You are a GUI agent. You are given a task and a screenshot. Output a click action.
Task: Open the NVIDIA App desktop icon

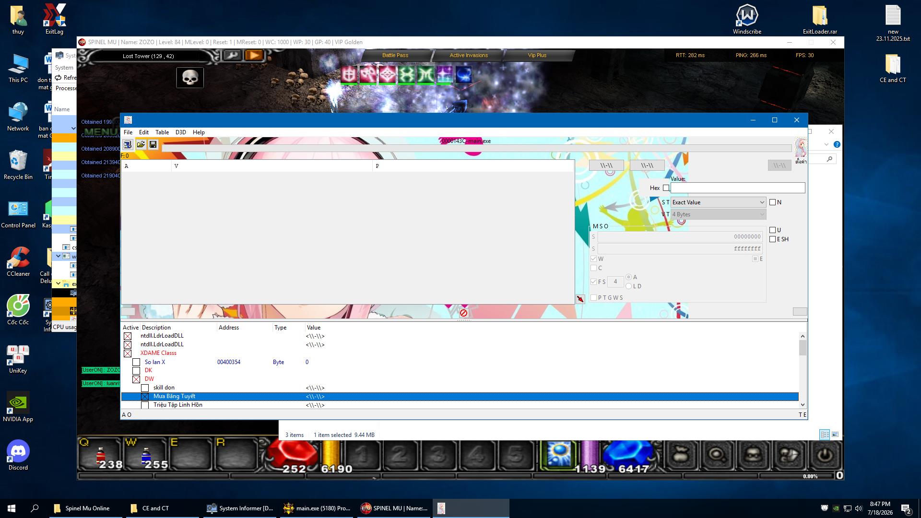click(18, 407)
